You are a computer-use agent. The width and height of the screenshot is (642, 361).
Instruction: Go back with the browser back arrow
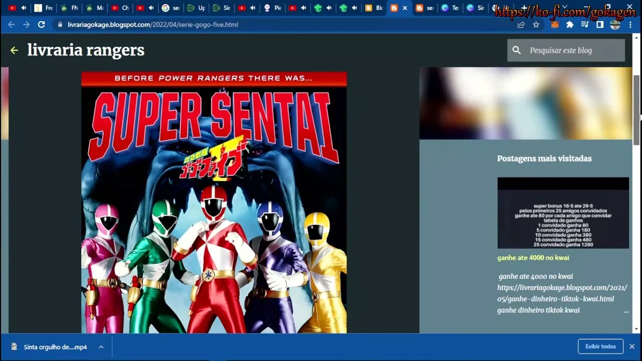pos(11,24)
